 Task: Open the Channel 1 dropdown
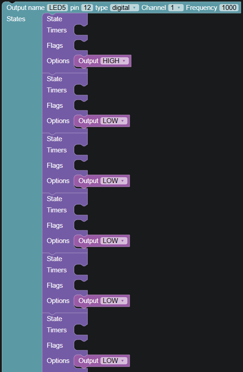click(176, 8)
